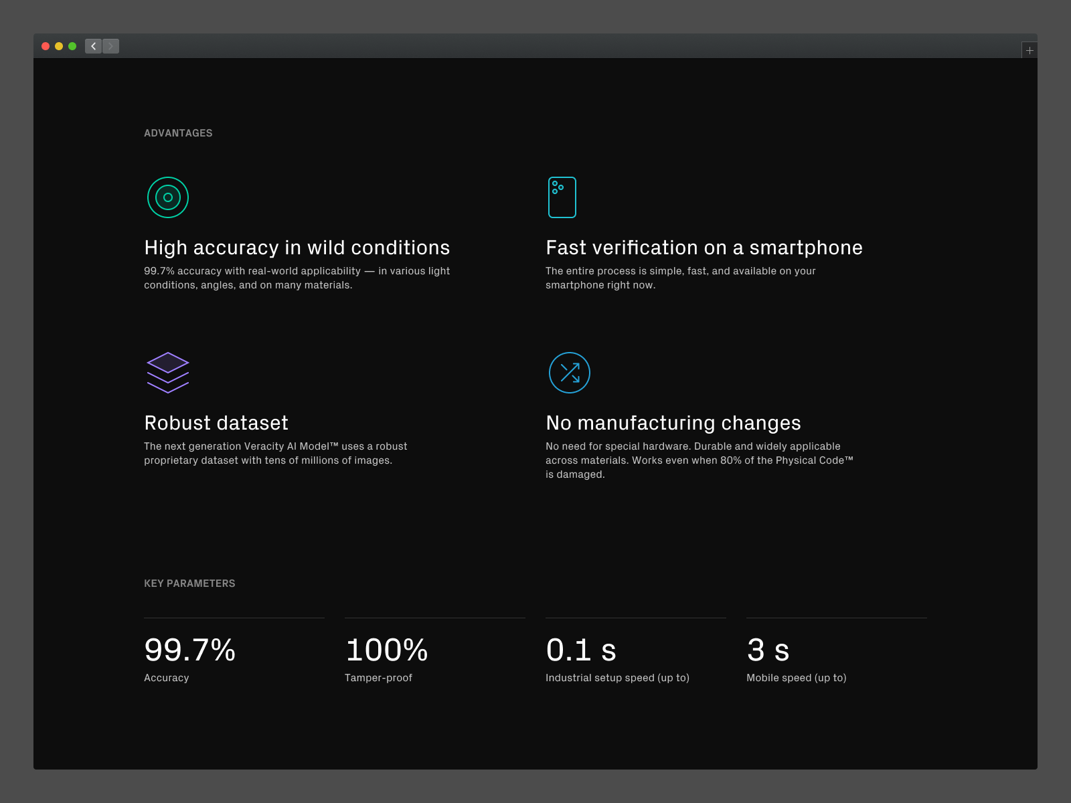Click the disabled forward navigation arrow
1071x803 pixels.
click(x=109, y=46)
